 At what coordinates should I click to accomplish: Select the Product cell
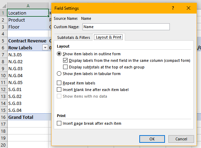28,20
